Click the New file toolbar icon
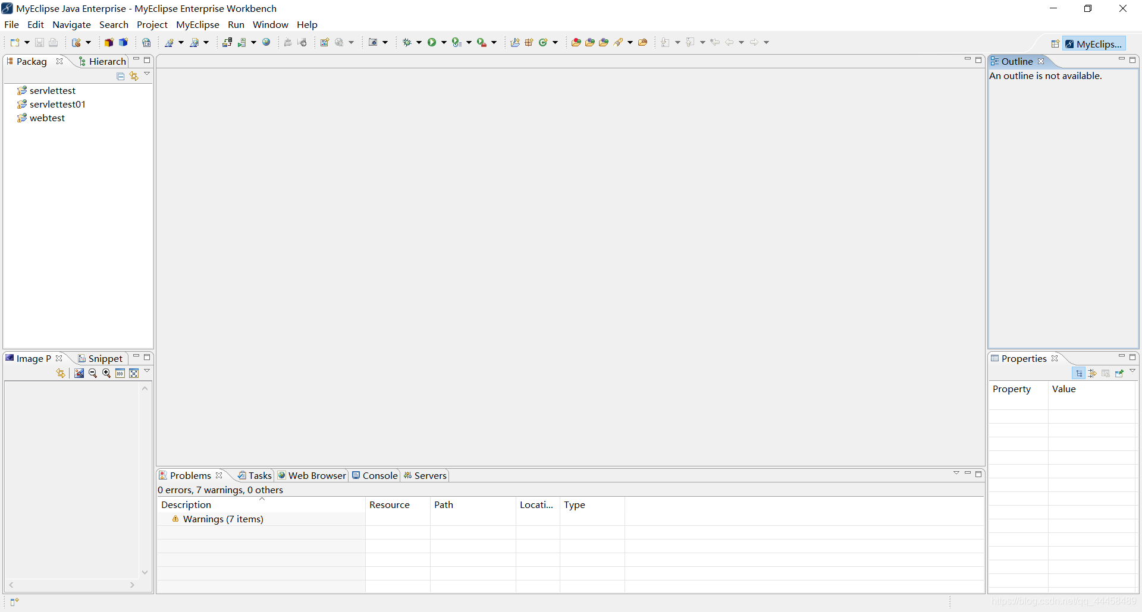Screen dimensions: 1142x612 pyautogui.click(x=15, y=42)
